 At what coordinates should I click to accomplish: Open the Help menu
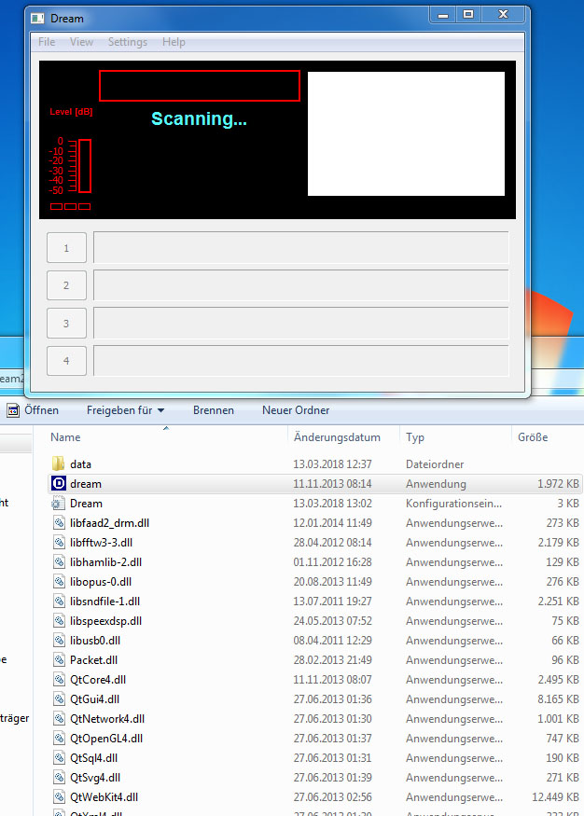pyautogui.click(x=174, y=42)
